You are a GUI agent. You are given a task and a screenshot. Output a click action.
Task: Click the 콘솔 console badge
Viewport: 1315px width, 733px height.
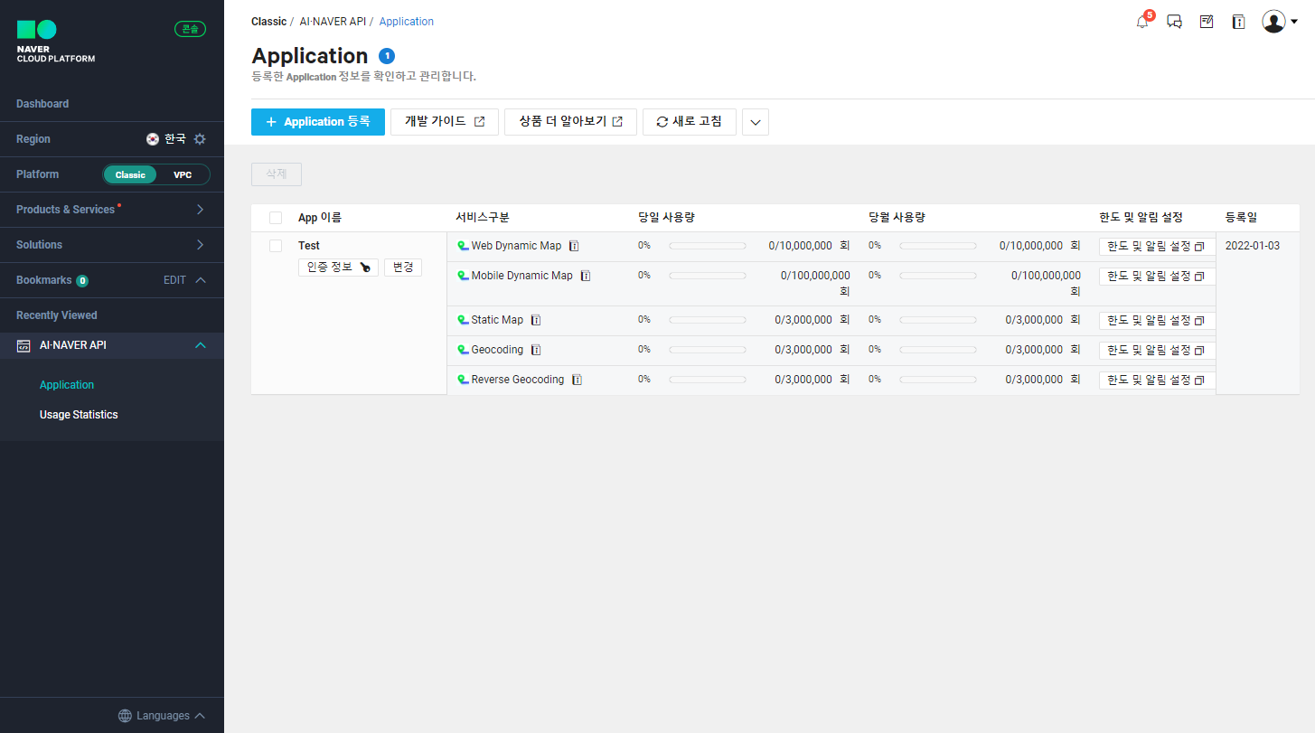(x=190, y=29)
